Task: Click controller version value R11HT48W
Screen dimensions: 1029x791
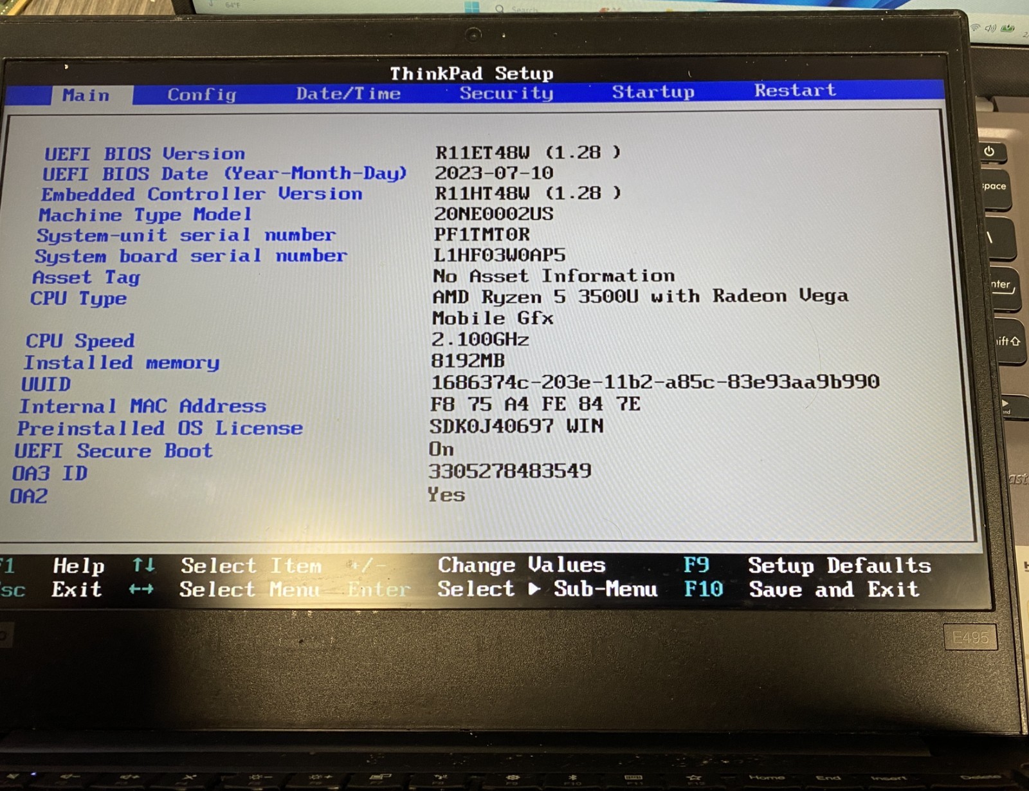Action: point(528,193)
